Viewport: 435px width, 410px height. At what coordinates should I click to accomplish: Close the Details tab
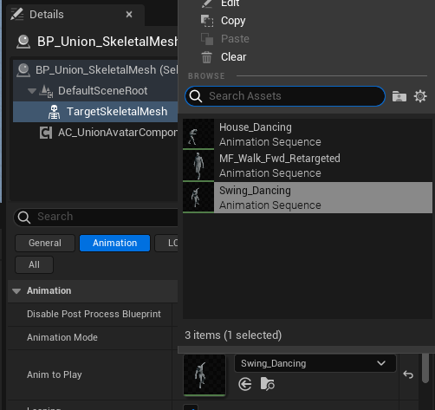[x=129, y=15]
